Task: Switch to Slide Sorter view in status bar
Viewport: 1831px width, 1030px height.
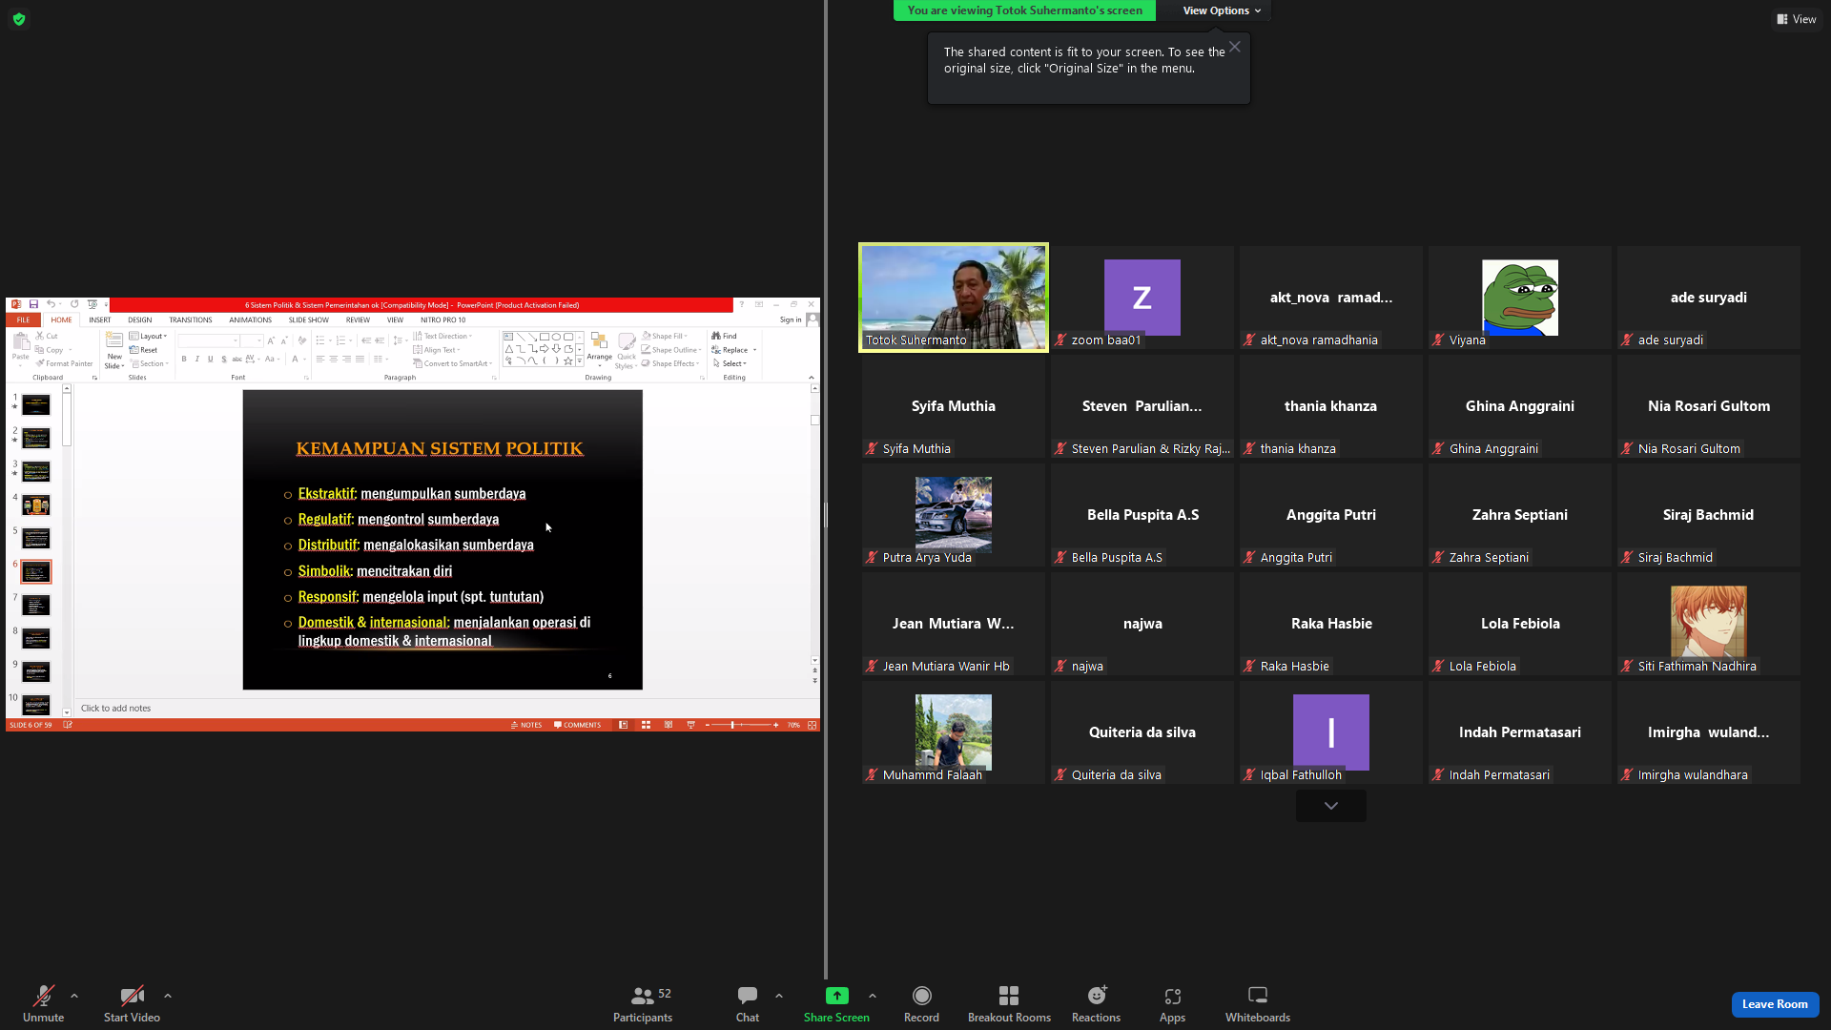Action: click(x=646, y=726)
